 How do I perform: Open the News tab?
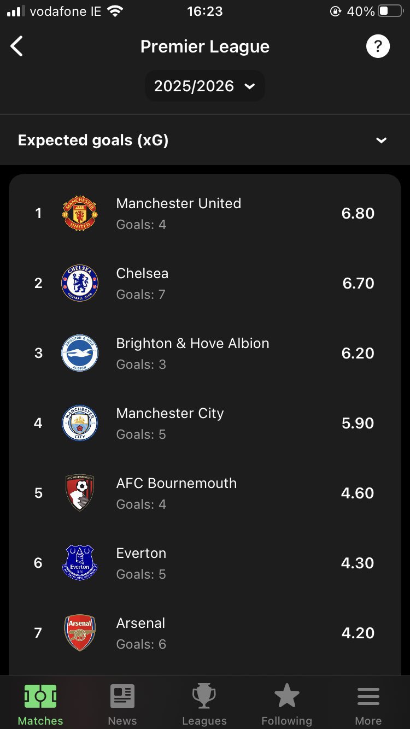[x=122, y=706]
